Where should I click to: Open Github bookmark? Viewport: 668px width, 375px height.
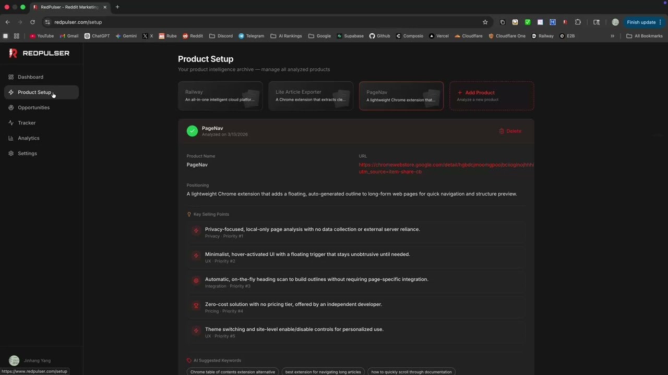coord(379,36)
